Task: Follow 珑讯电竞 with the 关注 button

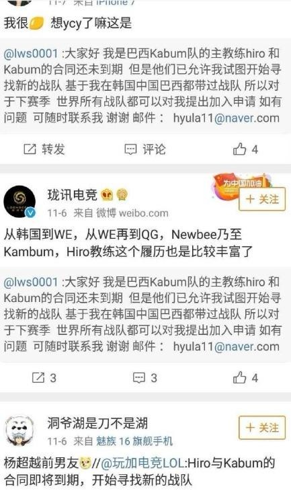Action: coord(262,199)
